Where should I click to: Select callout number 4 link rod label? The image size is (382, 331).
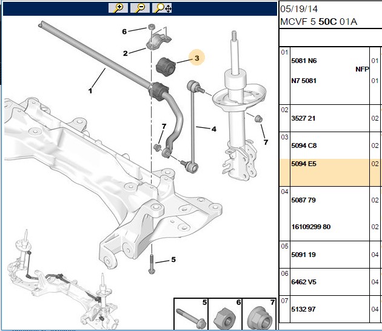click(213, 129)
